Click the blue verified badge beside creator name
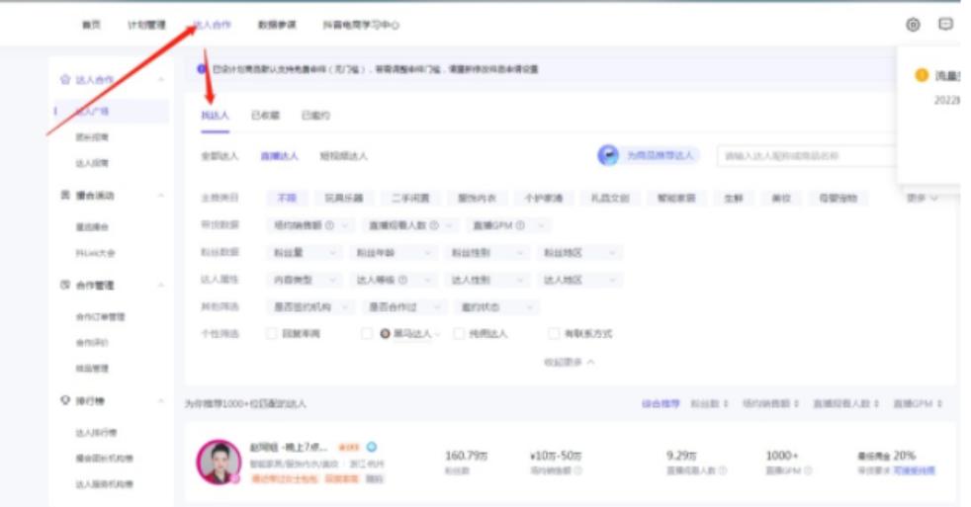The height and width of the screenshot is (507, 971). (x=372, y=447)
